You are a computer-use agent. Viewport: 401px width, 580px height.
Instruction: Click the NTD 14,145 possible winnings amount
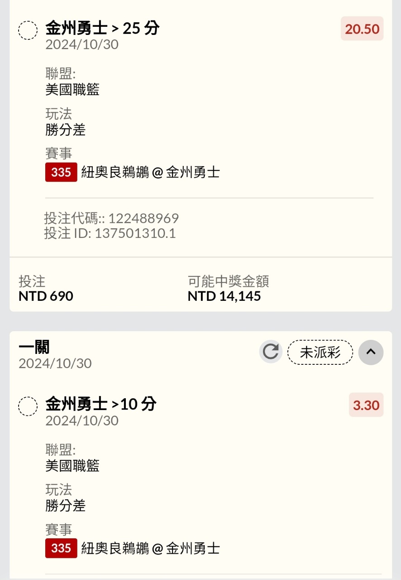point(224,296)
